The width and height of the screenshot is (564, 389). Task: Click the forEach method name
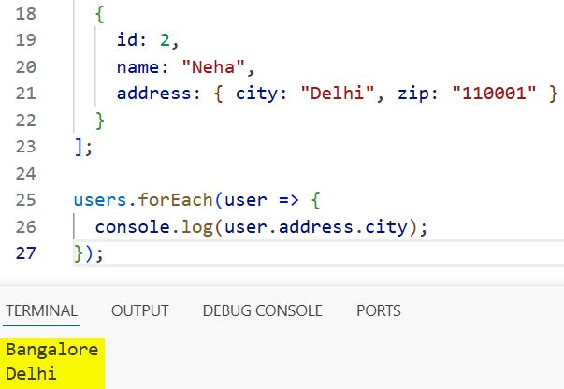pos(176,200)
